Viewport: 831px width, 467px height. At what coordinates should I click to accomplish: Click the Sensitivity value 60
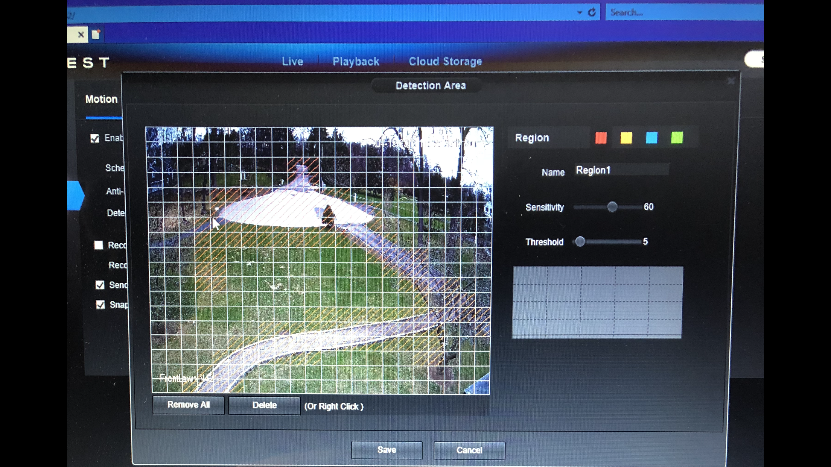coord(648,207)
